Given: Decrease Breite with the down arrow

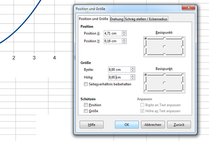Looking at the screenshot, I should pyautogui.click(x=133, y=71).
